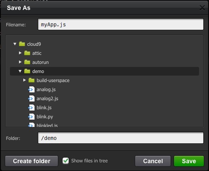The height and width of the screenshot is (171, 209).
Task: Expand the autorun folder arrow
Action: 20,62
